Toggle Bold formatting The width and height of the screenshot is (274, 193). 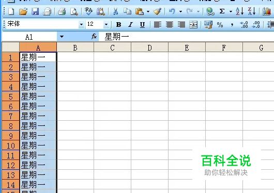pyautogui.click(x=119, y=25)
